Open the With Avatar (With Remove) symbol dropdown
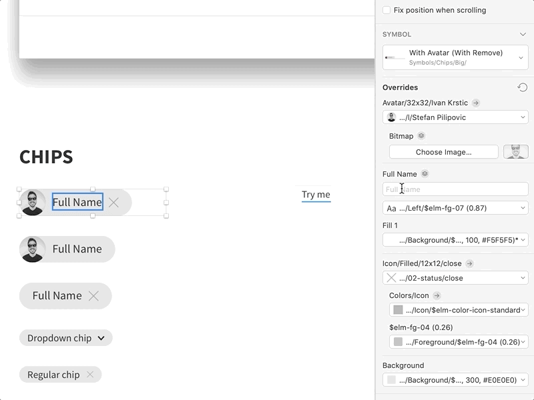534x400 pixels. click(x=455, y=57)
